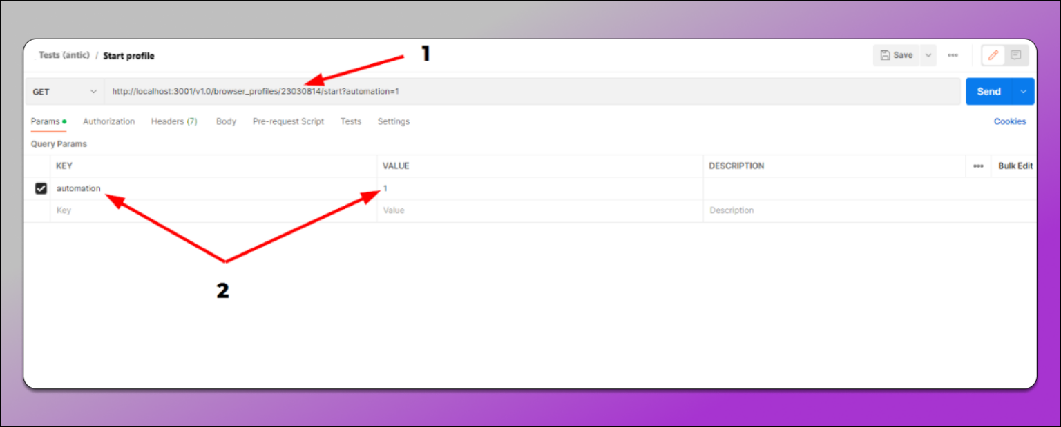Screen dimensions: 1061x427
Task: Open the Pre-request Script tab
Action: coord(288,121)
